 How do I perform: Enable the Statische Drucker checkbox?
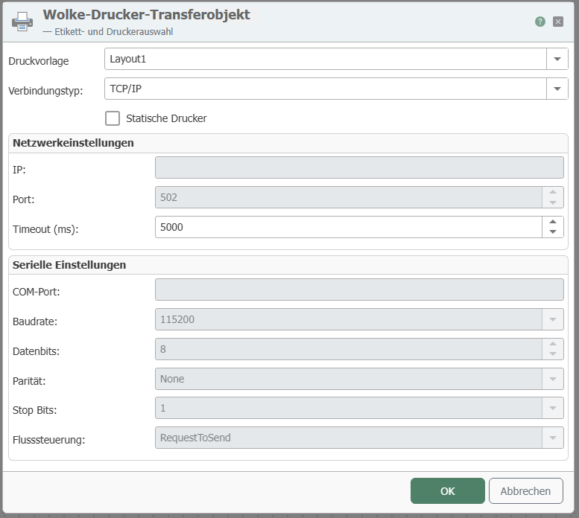point(113,118)
